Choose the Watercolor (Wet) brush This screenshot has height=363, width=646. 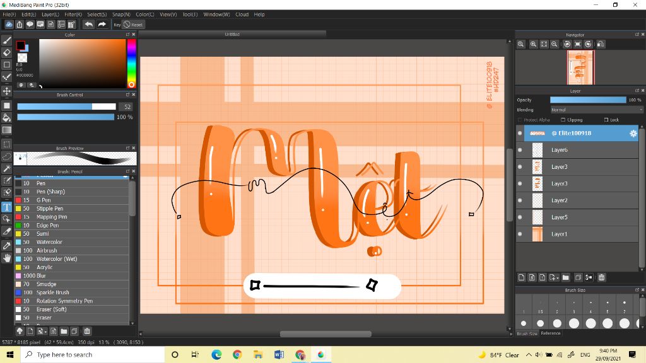point(72,259)
